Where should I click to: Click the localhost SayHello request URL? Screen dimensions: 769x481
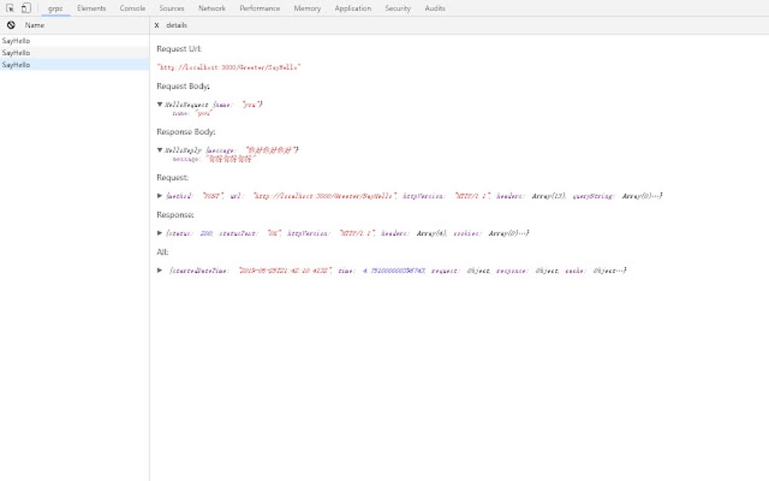coord(229,66)
